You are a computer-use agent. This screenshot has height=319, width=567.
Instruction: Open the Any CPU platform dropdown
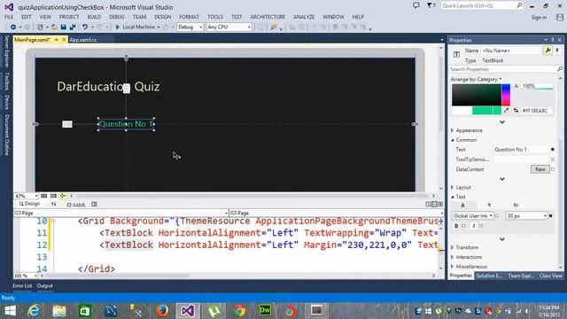(x=229, y=27)
